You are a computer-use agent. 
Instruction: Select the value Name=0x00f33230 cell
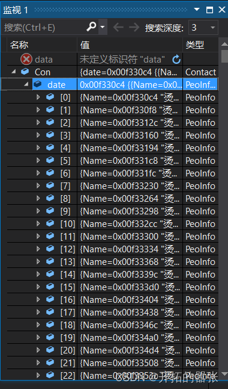click(130, 186)
